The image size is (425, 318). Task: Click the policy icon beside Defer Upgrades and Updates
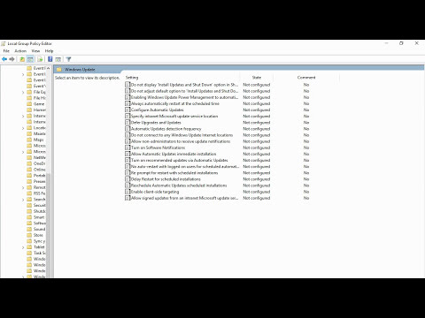pyautogui.click(x=127, y=123)
